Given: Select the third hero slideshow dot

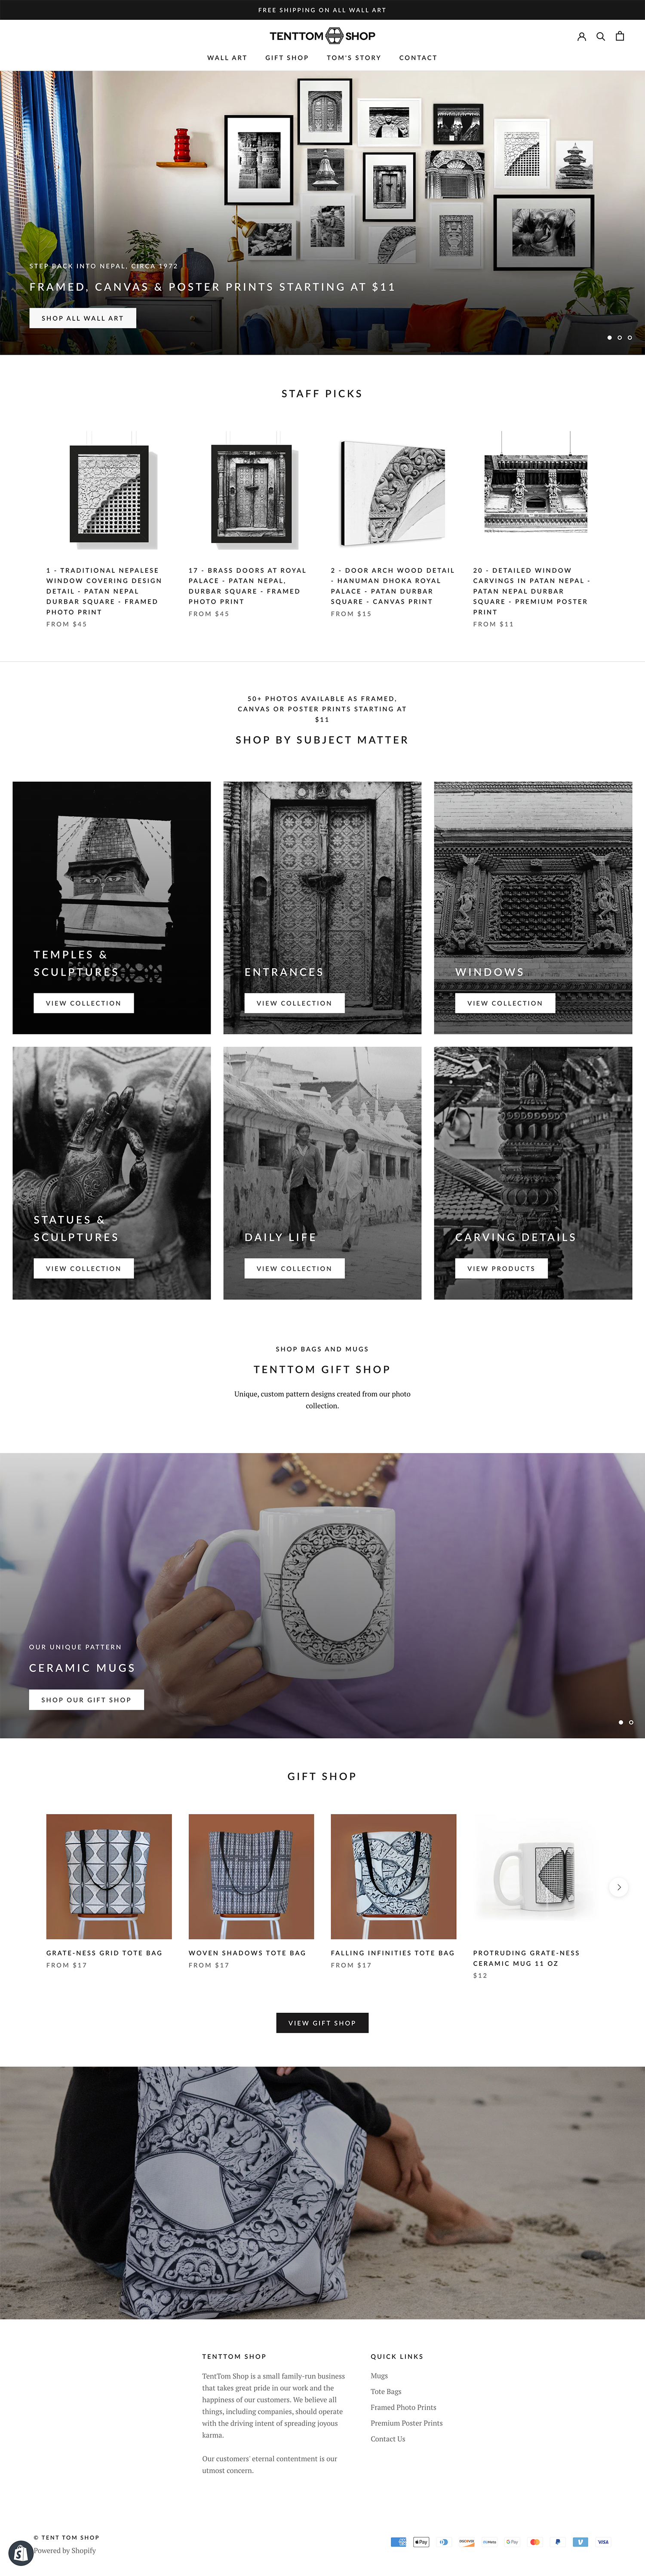Looking at the screenshot, I should tap(630, 337).
